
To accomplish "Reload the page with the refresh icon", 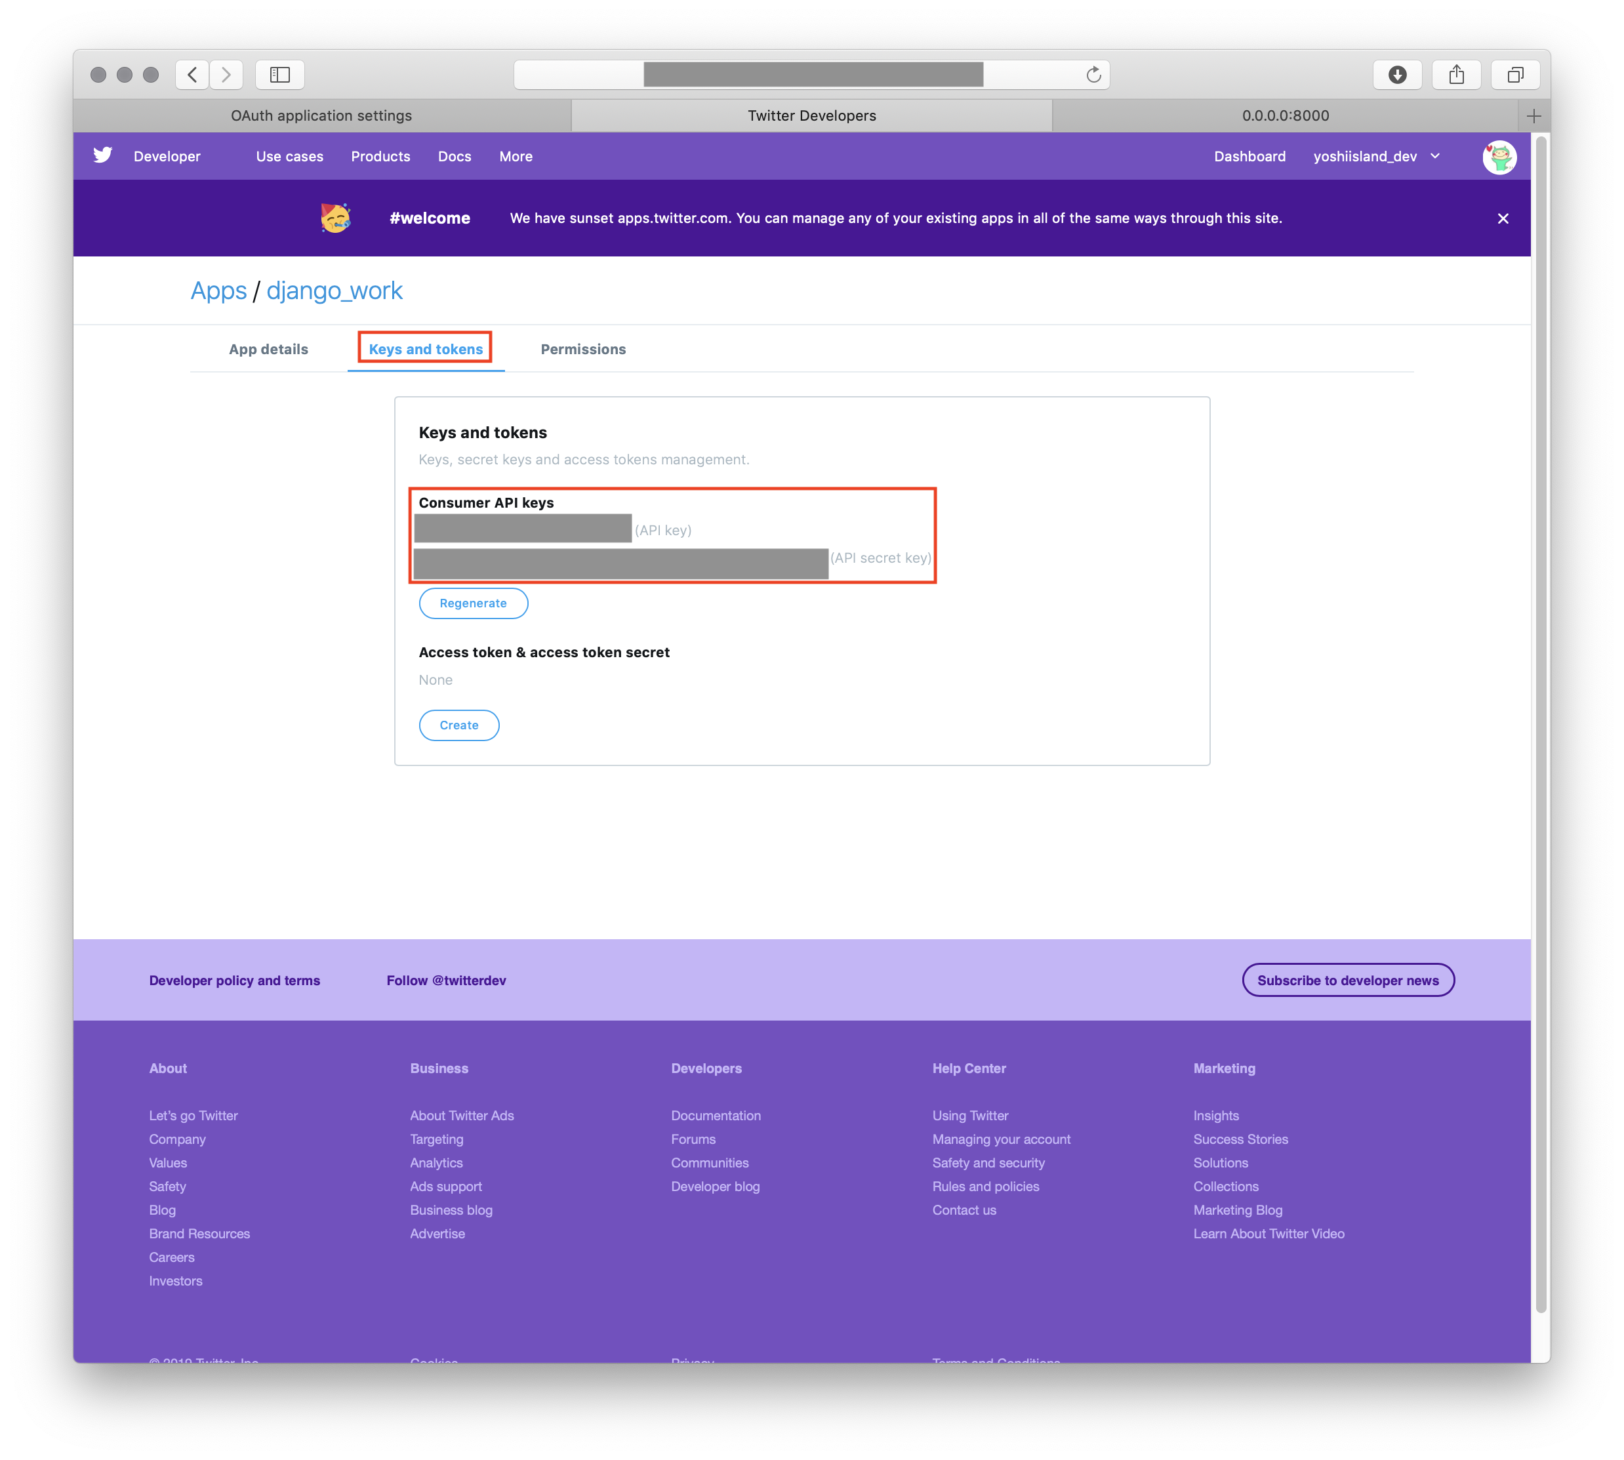I will [x=1093, y=75].
